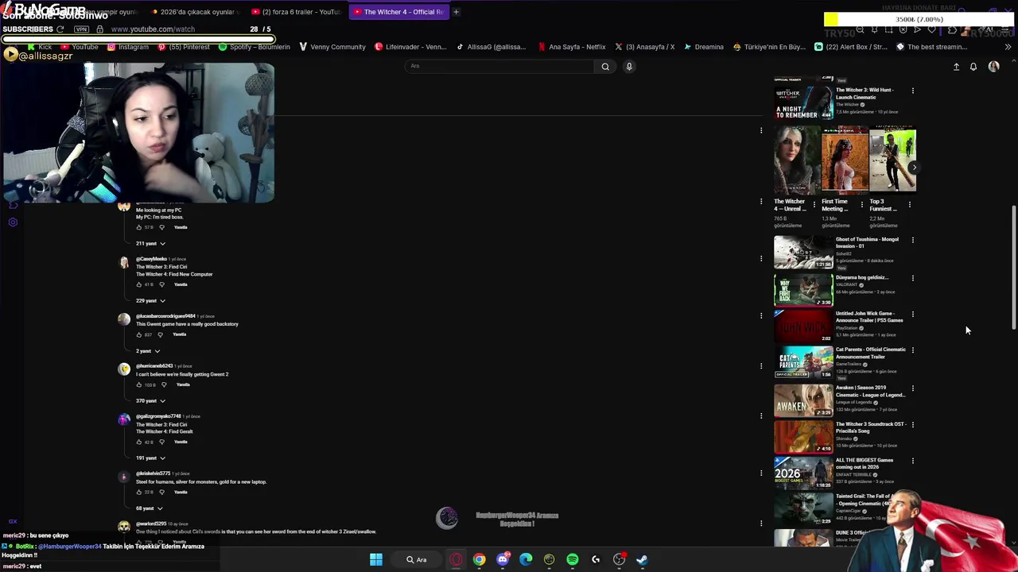The height and width of the screenshot is (572, 1018).
Task: Show next Shorts with the shelf arrow
Action: (x=914, y=168)
